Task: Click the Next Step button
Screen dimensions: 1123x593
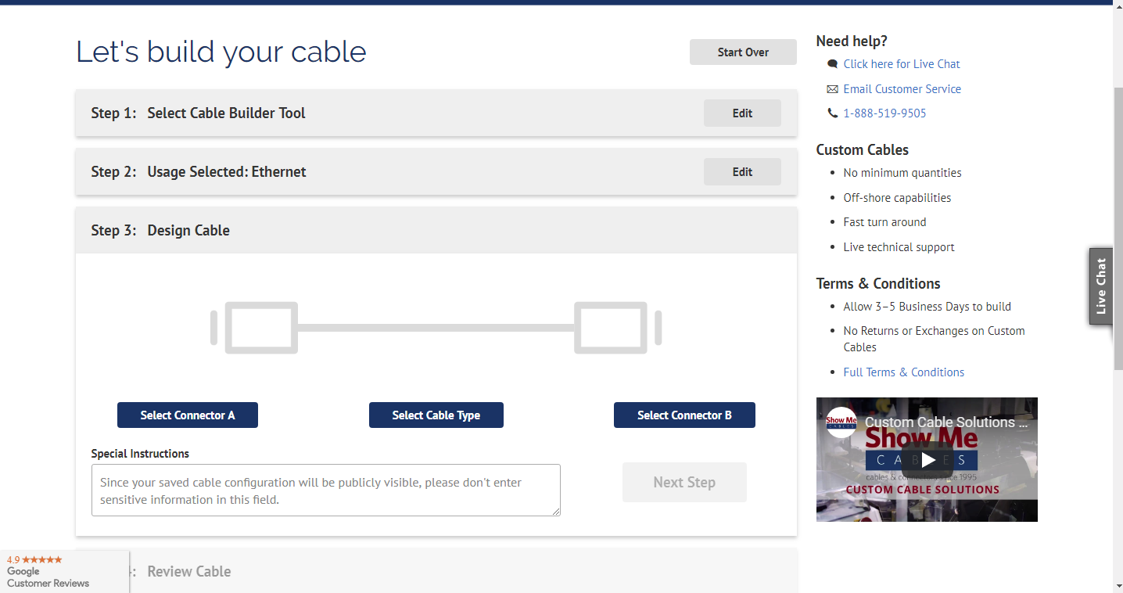Action: point(684,482)
